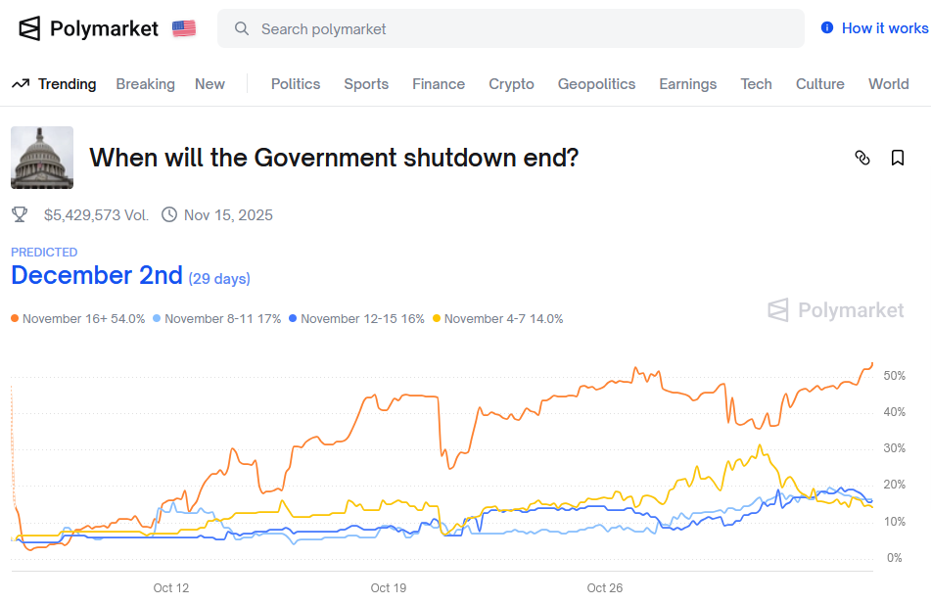The image size is (931, 604).
Task: Toggle the November 8-11 legend series
Action: click(217, 318)
